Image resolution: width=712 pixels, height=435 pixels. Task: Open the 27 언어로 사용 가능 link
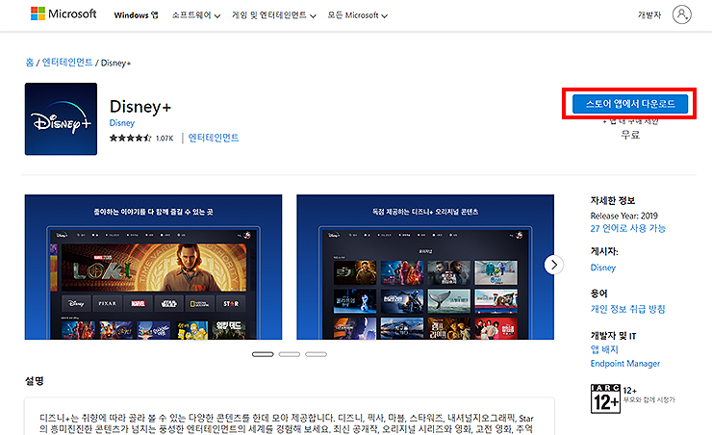click(627, 228)
